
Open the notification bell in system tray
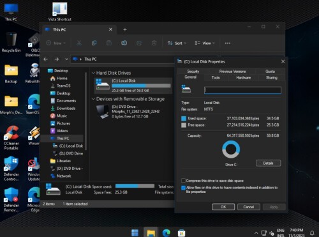point(312,233)
